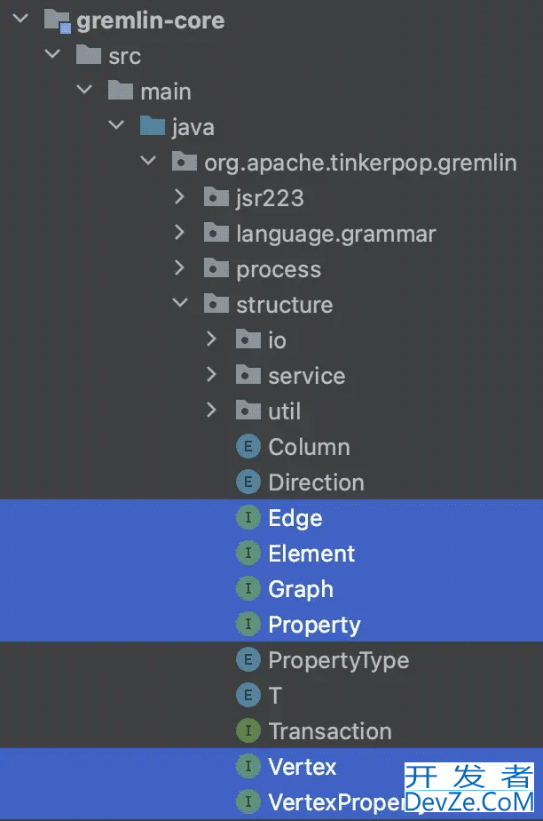
Task: Open the Column enum file
Action: (309, 447)
